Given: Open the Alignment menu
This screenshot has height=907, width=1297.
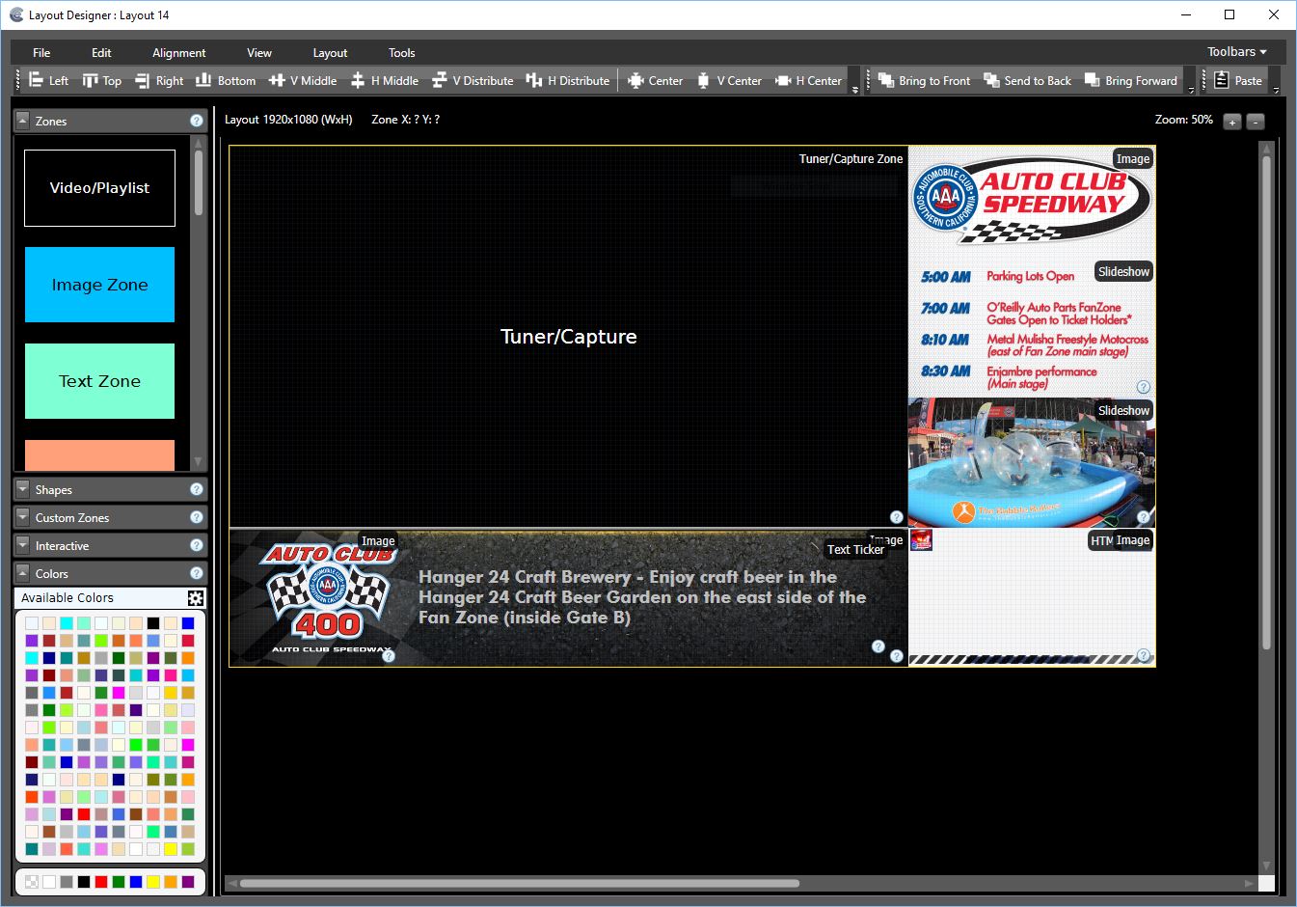Looking at the screenshot, I should point(178,53).
